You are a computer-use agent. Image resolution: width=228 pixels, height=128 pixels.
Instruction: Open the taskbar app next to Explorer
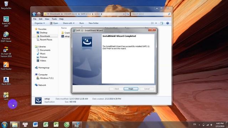coord(25,124)
